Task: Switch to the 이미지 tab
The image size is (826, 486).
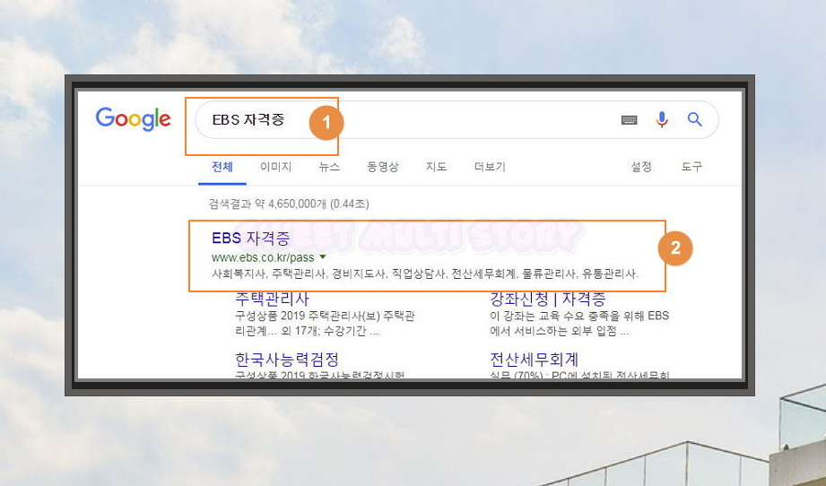Action: click(x=275, y=167)
